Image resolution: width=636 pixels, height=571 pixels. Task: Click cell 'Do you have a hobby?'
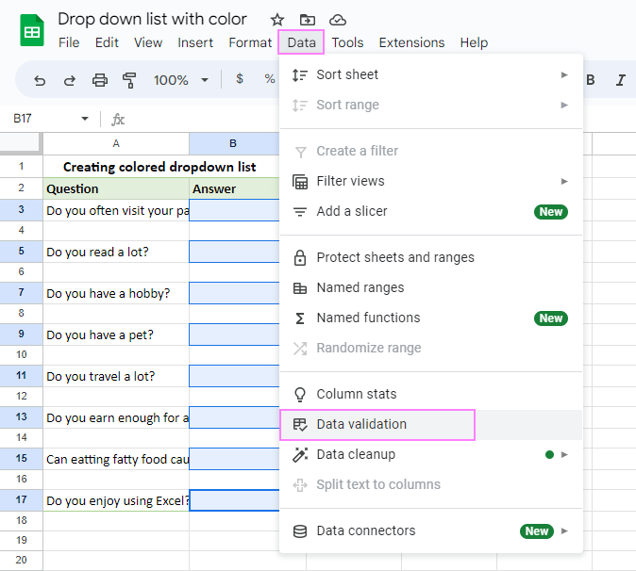[116, 293]
